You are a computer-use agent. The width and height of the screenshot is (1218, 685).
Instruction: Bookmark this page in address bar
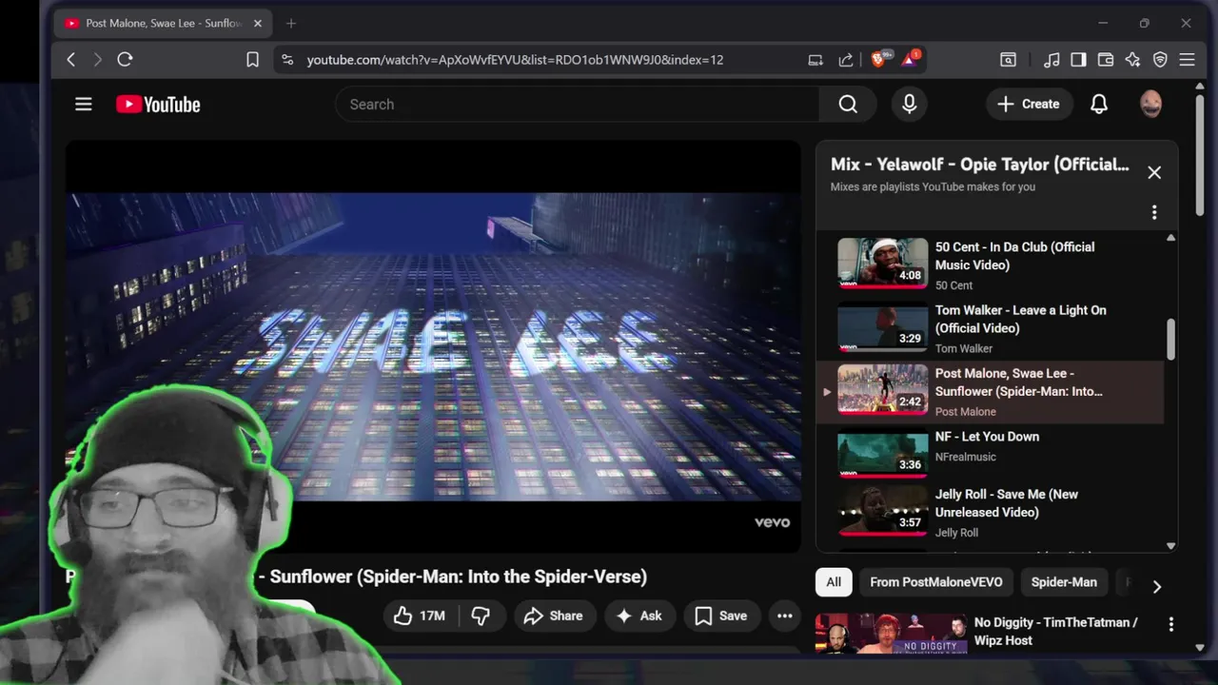click(x=252, y=60)
